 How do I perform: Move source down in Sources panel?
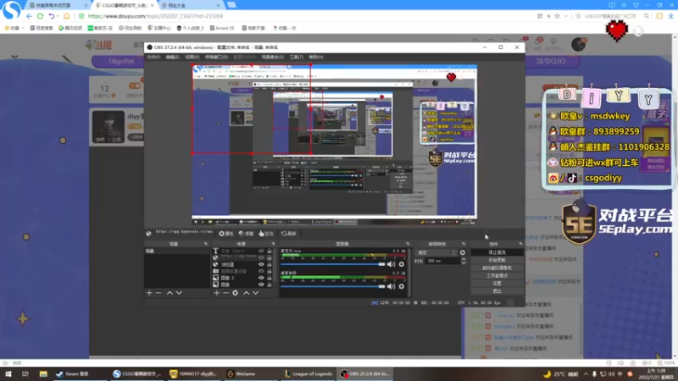(256, 293)
